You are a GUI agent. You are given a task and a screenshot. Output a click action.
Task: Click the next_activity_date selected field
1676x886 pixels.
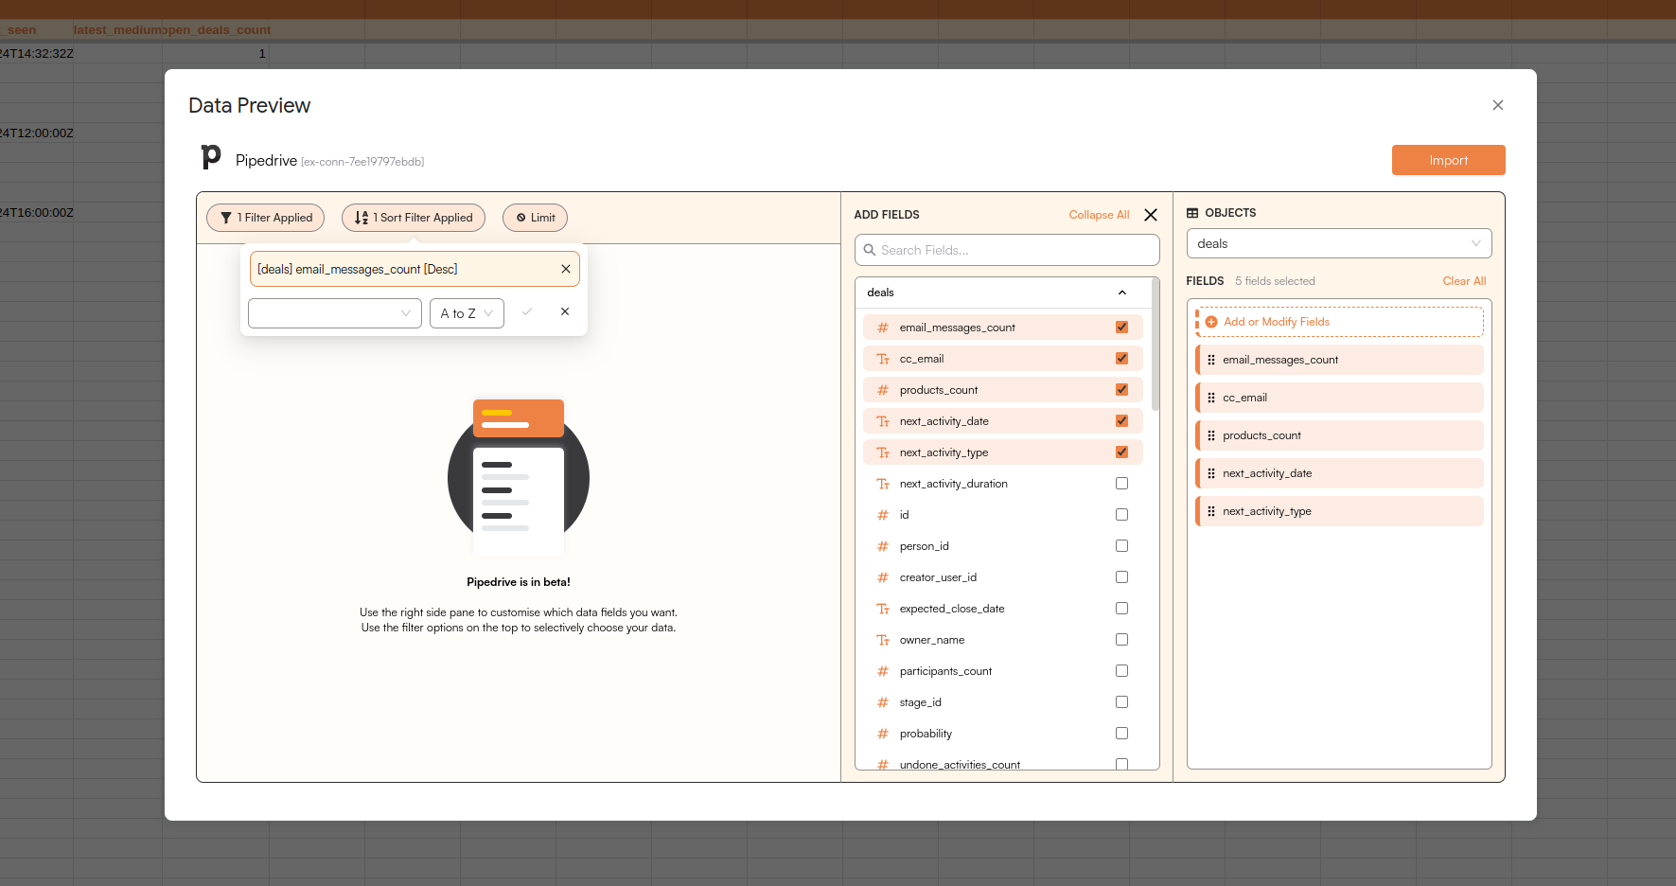tap(1339, 473)
